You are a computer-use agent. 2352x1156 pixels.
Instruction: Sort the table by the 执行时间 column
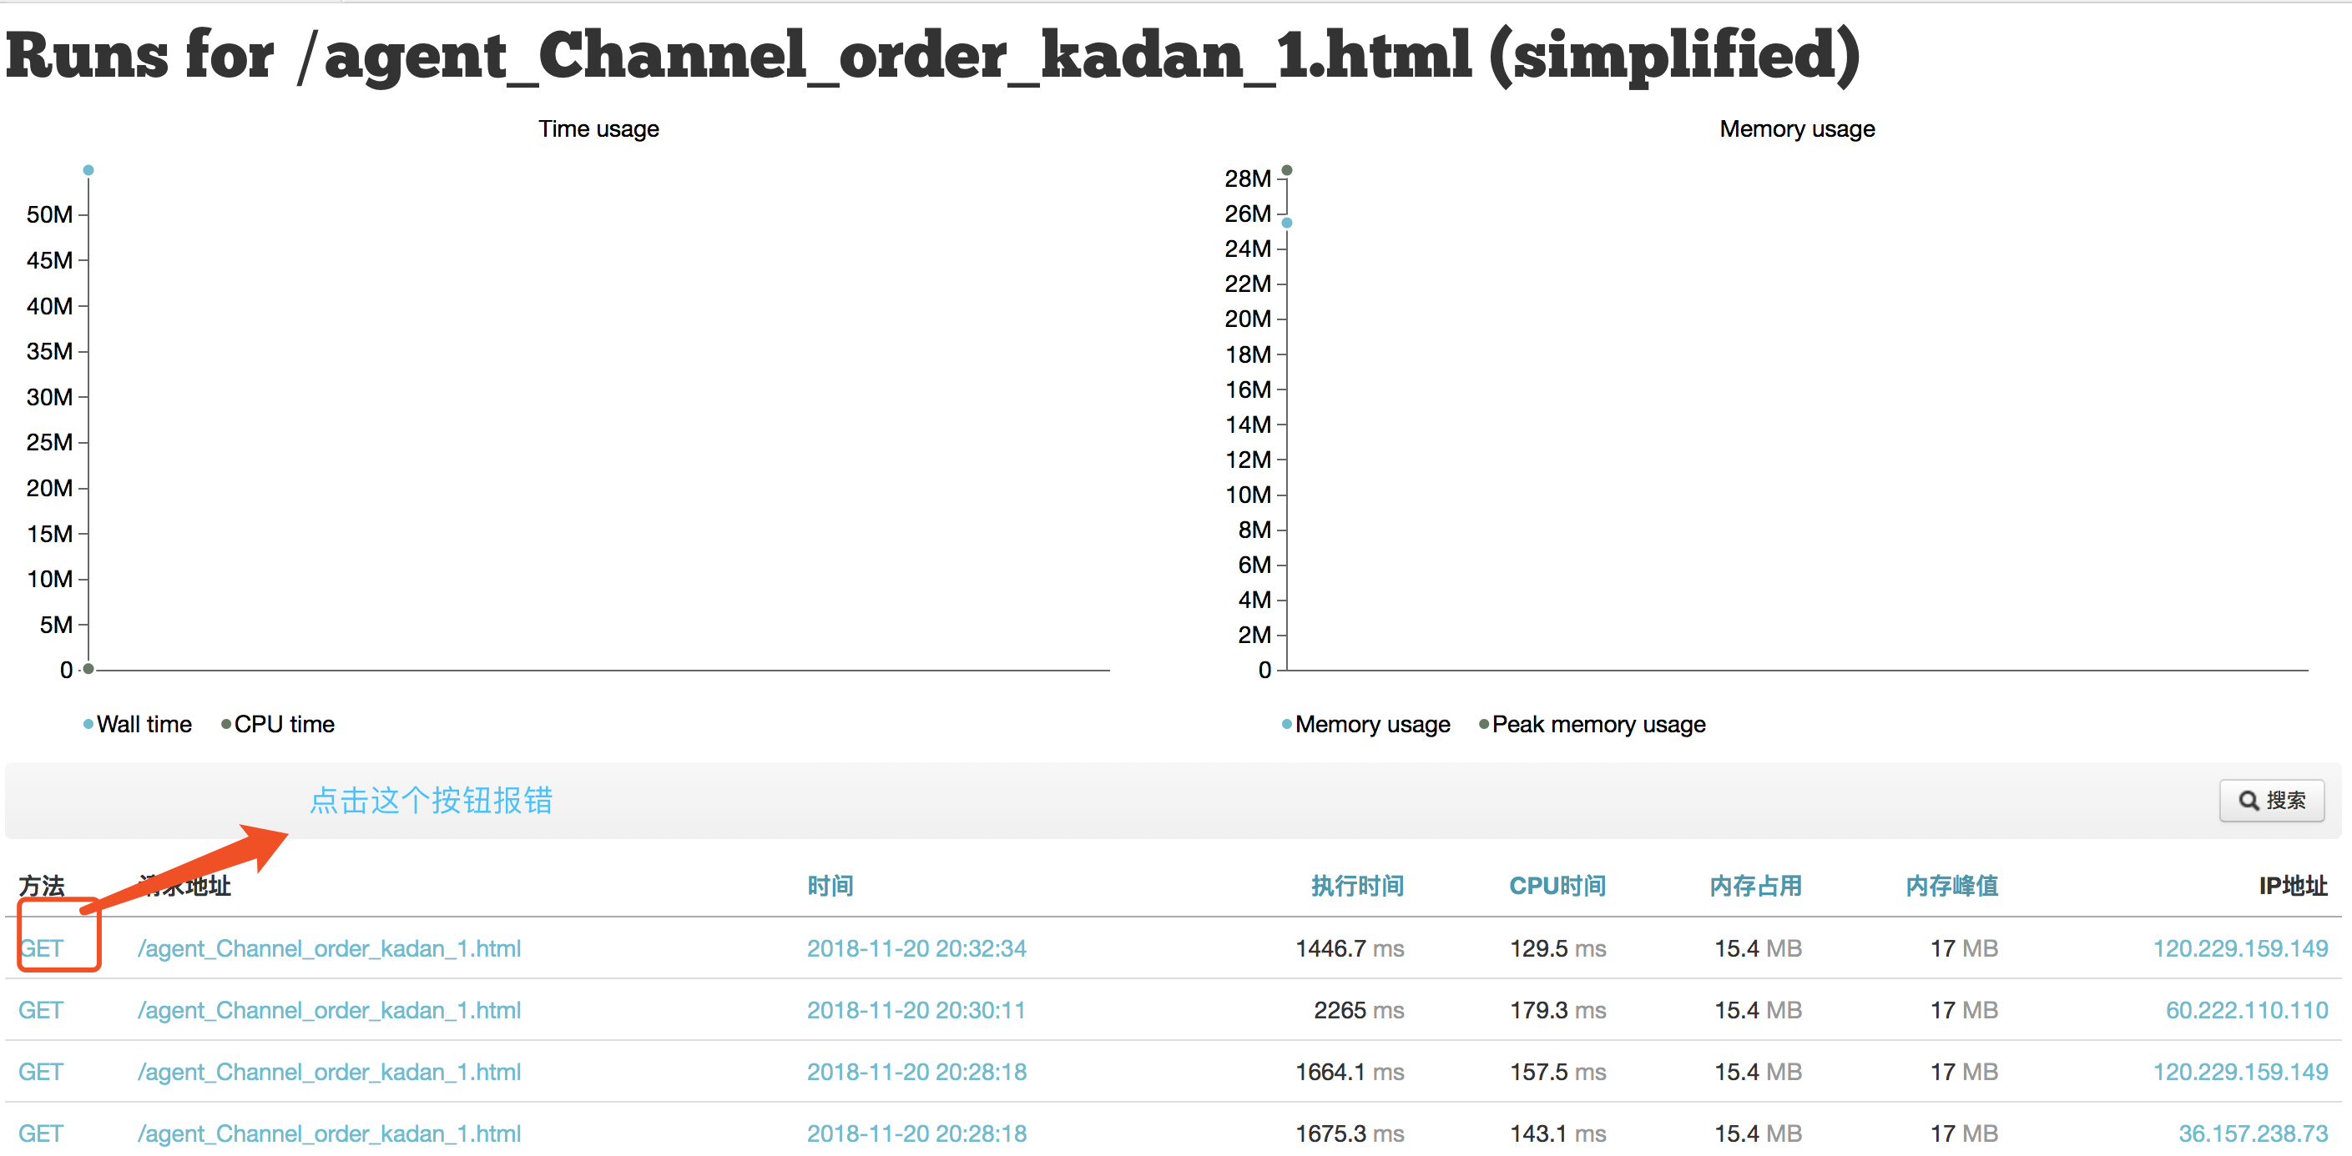click(x=1357, y=886)
